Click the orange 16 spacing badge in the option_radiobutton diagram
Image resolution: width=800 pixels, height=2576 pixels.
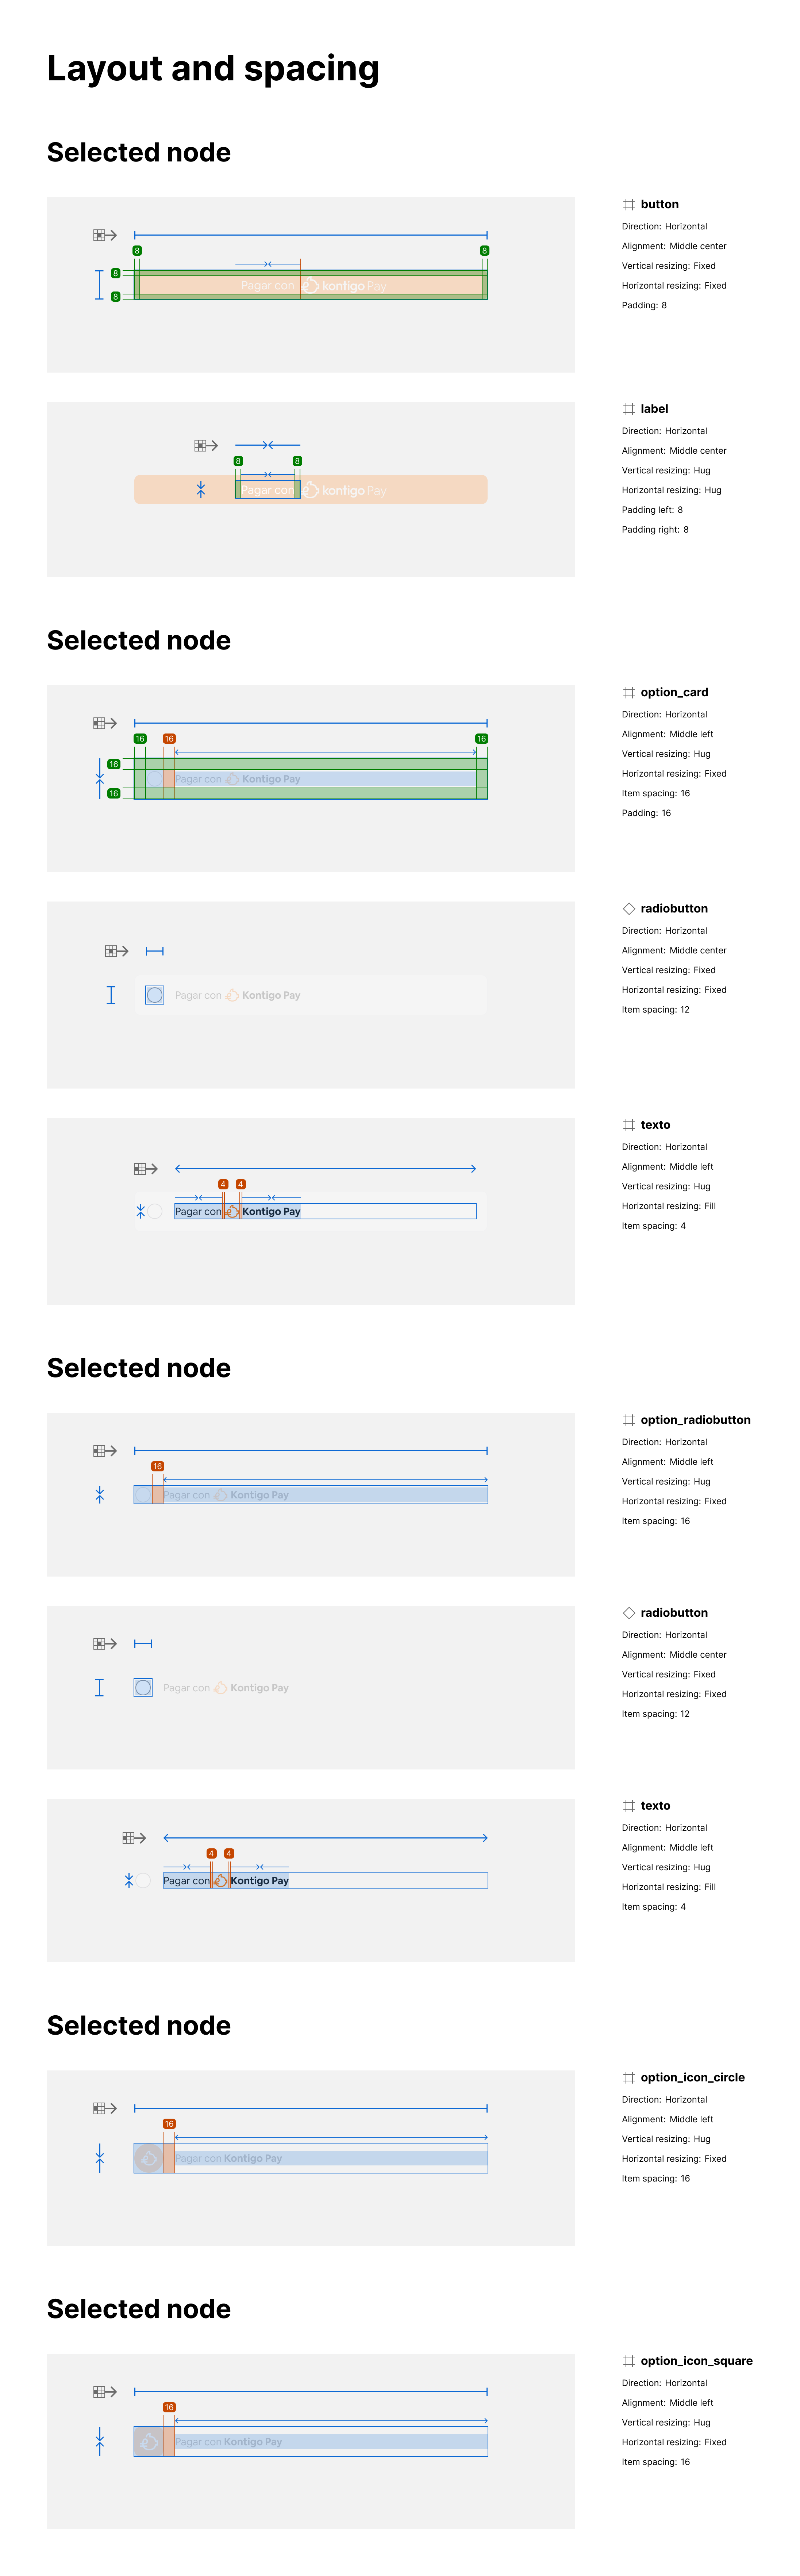tap(157, 1466)
